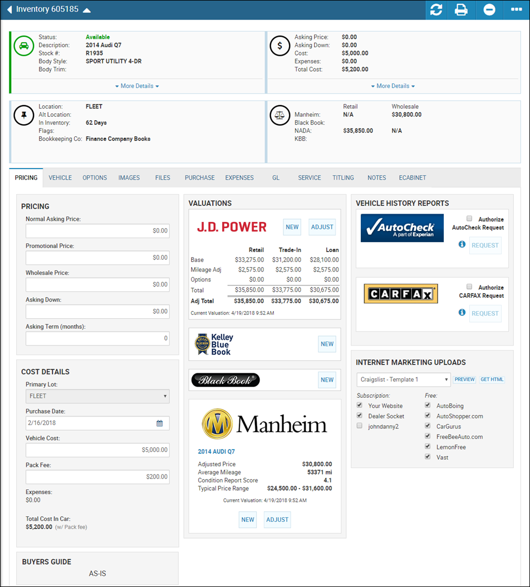Focus the Normal Asking Price field
530x587 pixels.
tap(97, 230)
